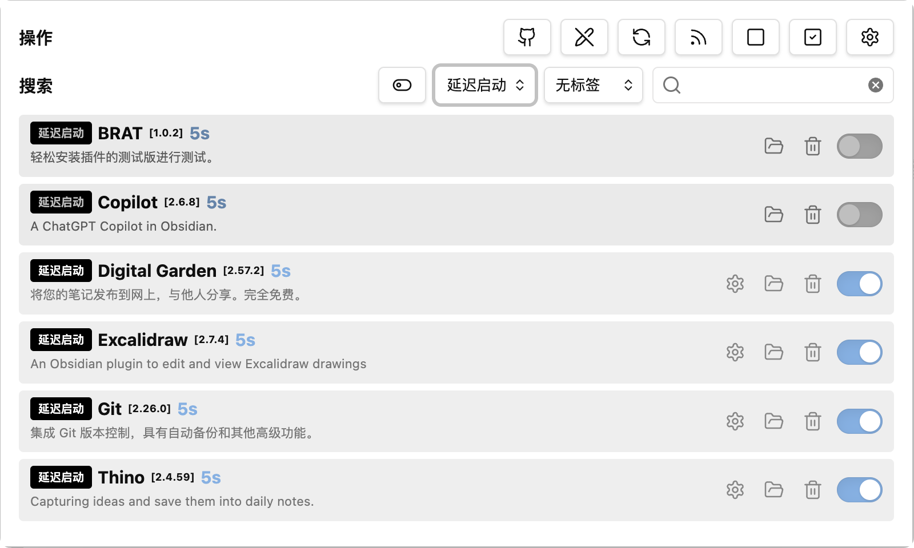Click the 延迟启动 tag on Digital Garden
Image resolution: width=914 pixels, height=548 pixels.
coord(61,271)
